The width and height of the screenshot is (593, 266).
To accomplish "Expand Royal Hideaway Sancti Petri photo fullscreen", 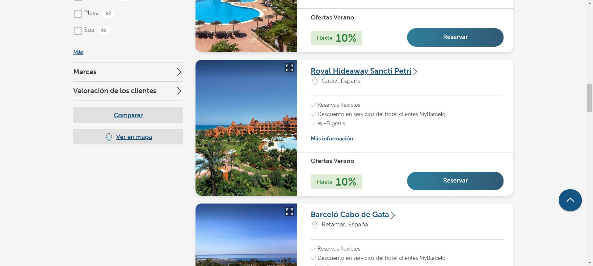I will tap(289, 68).
